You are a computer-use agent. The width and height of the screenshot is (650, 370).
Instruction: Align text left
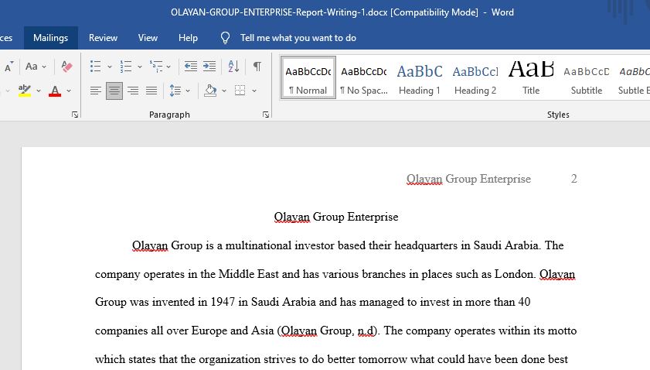pyautogui.click(x=96, y=91)
